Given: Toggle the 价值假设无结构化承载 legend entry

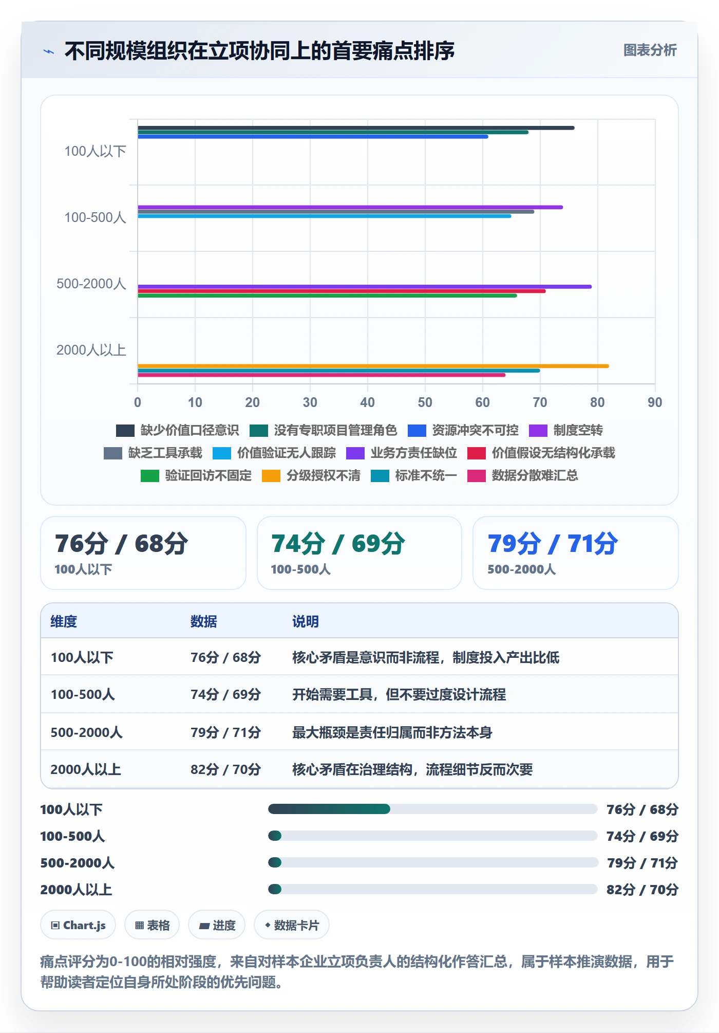Looking at the screenshot, I should point(541,453).
